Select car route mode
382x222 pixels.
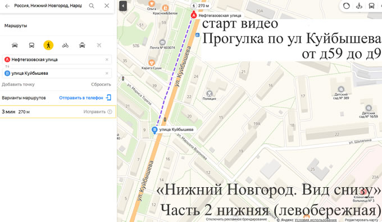15,45
